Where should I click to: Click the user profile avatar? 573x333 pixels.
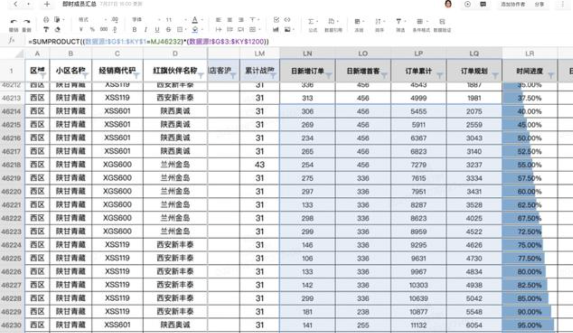(x=449, y=4)
